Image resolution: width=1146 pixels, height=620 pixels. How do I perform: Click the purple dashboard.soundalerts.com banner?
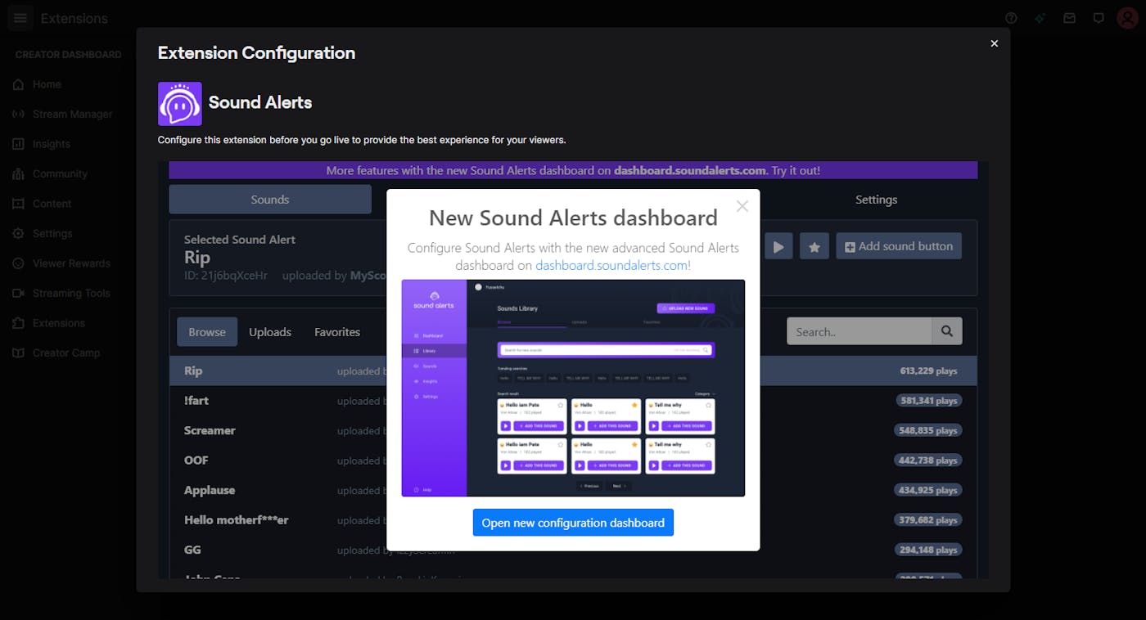click(573, 170)
